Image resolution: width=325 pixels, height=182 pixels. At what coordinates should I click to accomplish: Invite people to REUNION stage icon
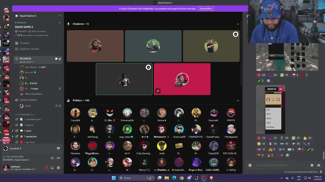point(60,59)
